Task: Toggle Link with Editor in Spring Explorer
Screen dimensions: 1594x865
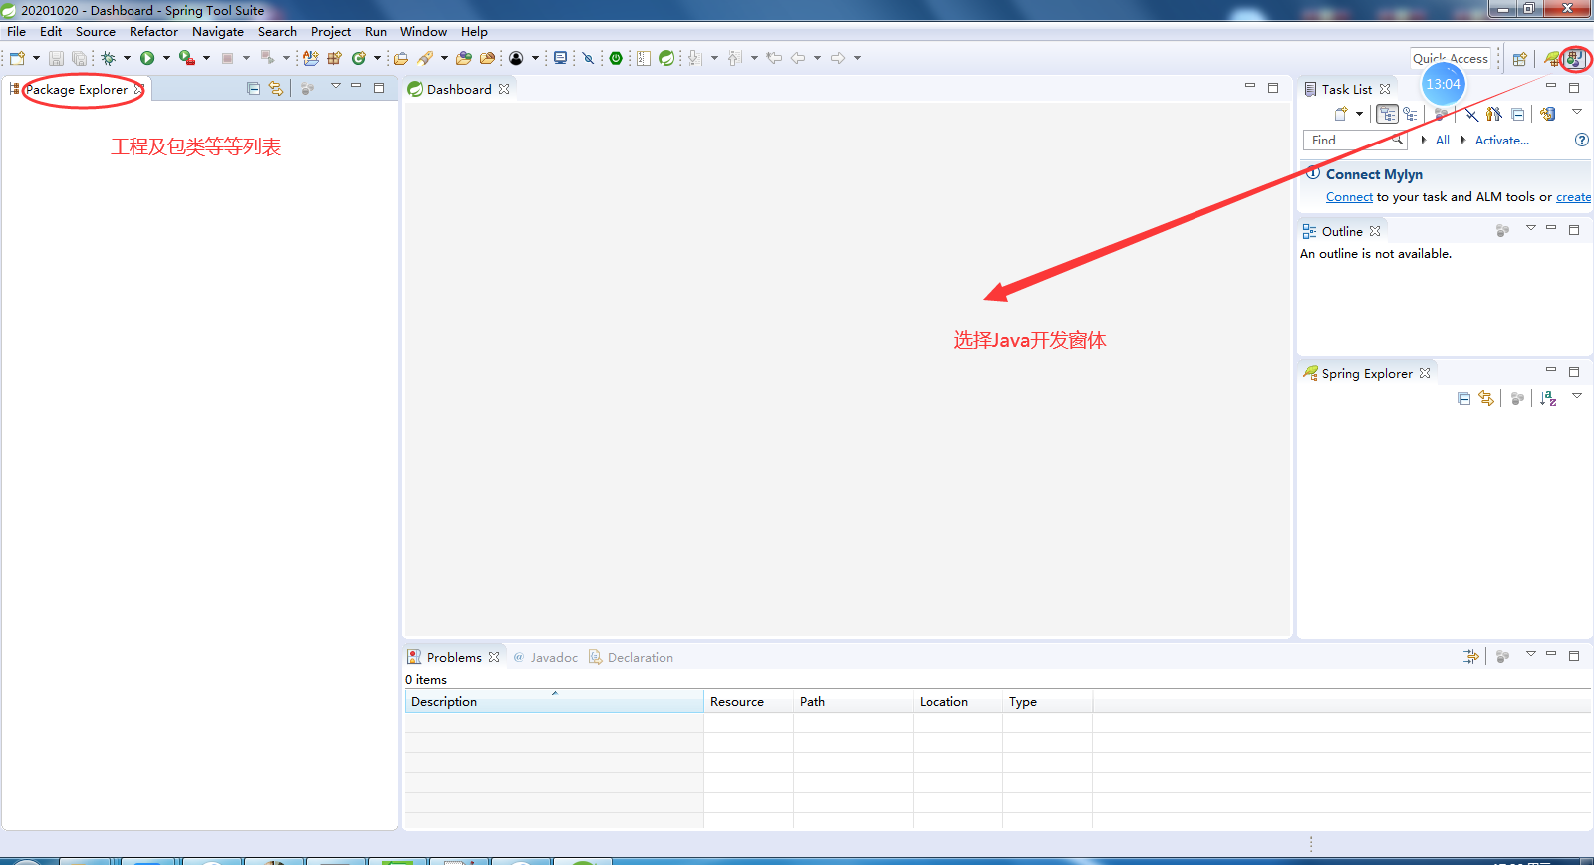Action: click(x=1486, y=398)
